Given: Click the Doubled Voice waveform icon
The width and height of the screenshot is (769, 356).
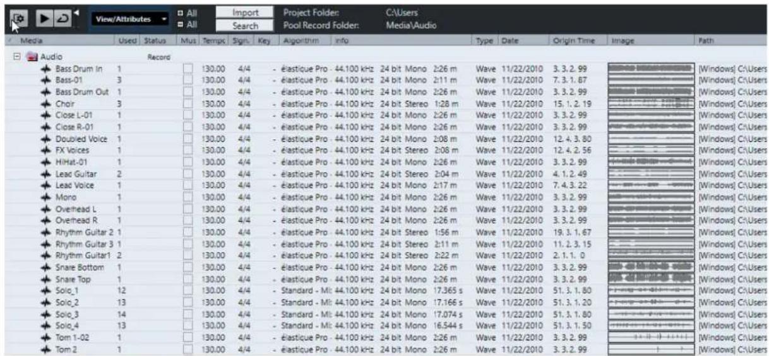Looking at the screenshot, I should coord(45,138).
